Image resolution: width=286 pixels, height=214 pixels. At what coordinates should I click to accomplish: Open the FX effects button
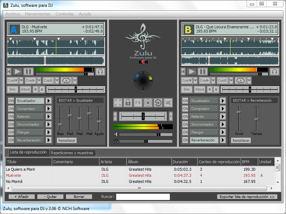(x=138, y=103)
